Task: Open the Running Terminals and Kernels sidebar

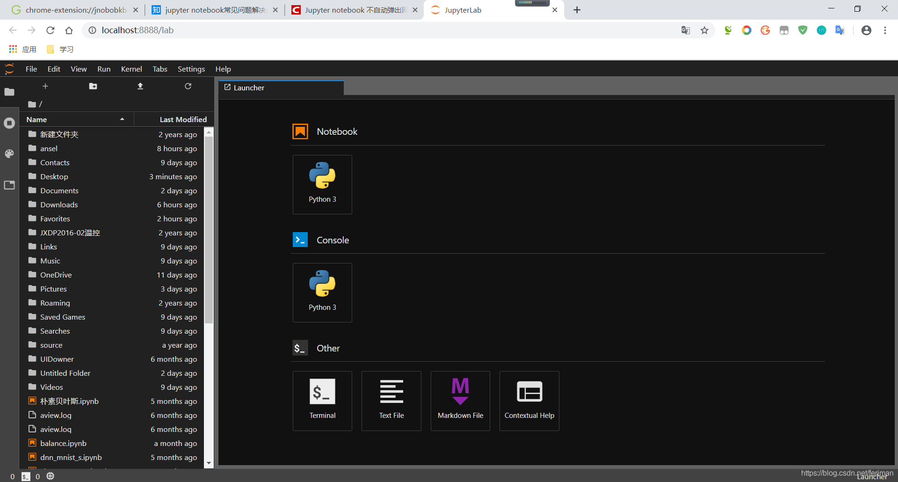Action: coord(9,123)
